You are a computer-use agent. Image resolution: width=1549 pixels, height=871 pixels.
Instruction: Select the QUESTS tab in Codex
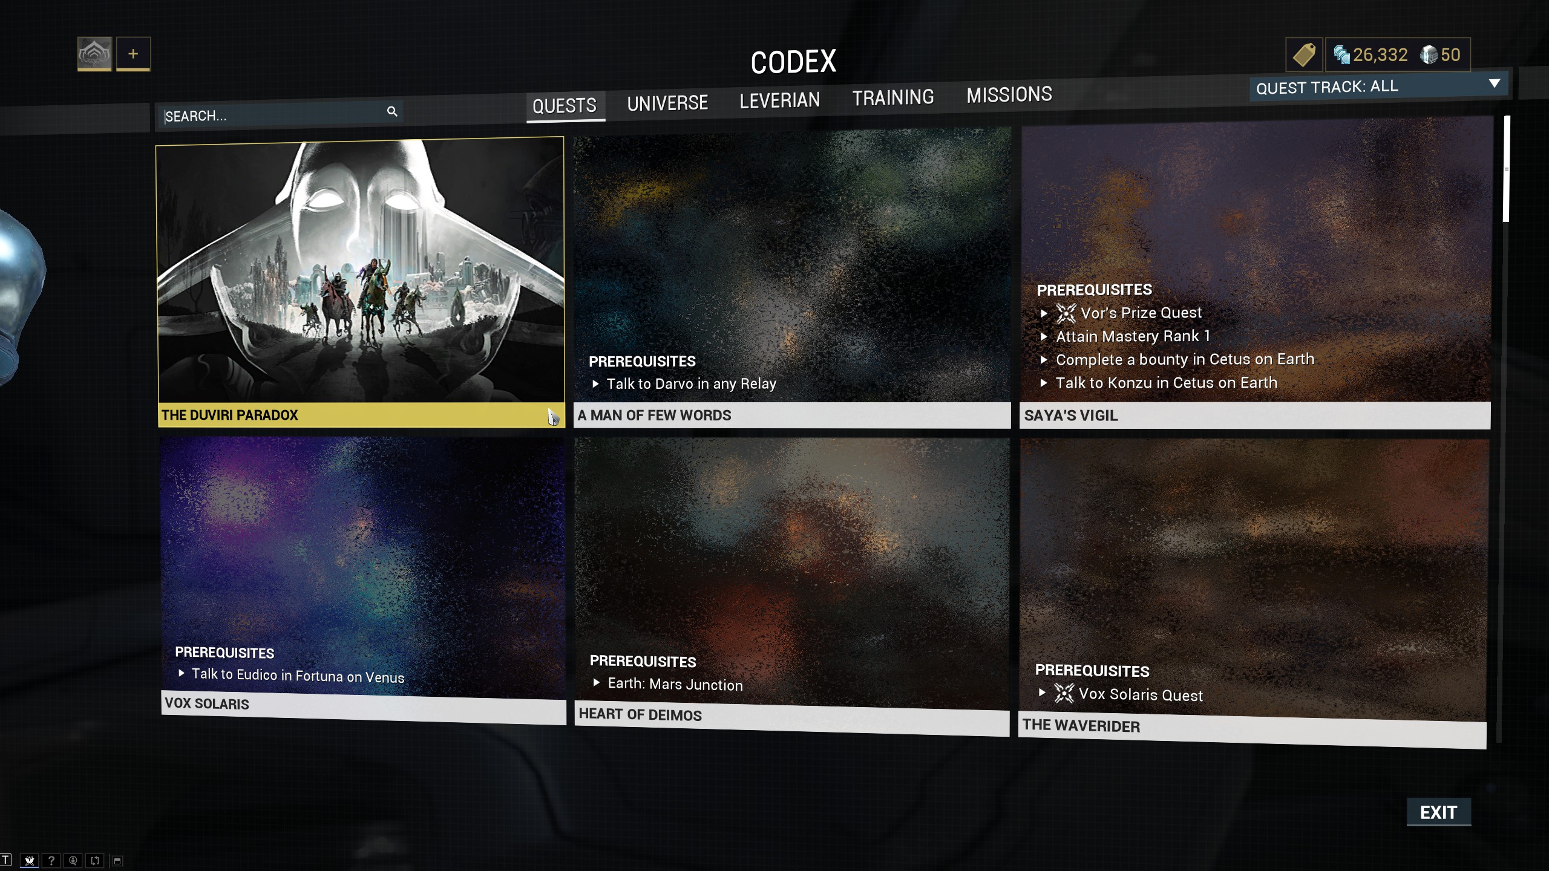click(563, 104)
